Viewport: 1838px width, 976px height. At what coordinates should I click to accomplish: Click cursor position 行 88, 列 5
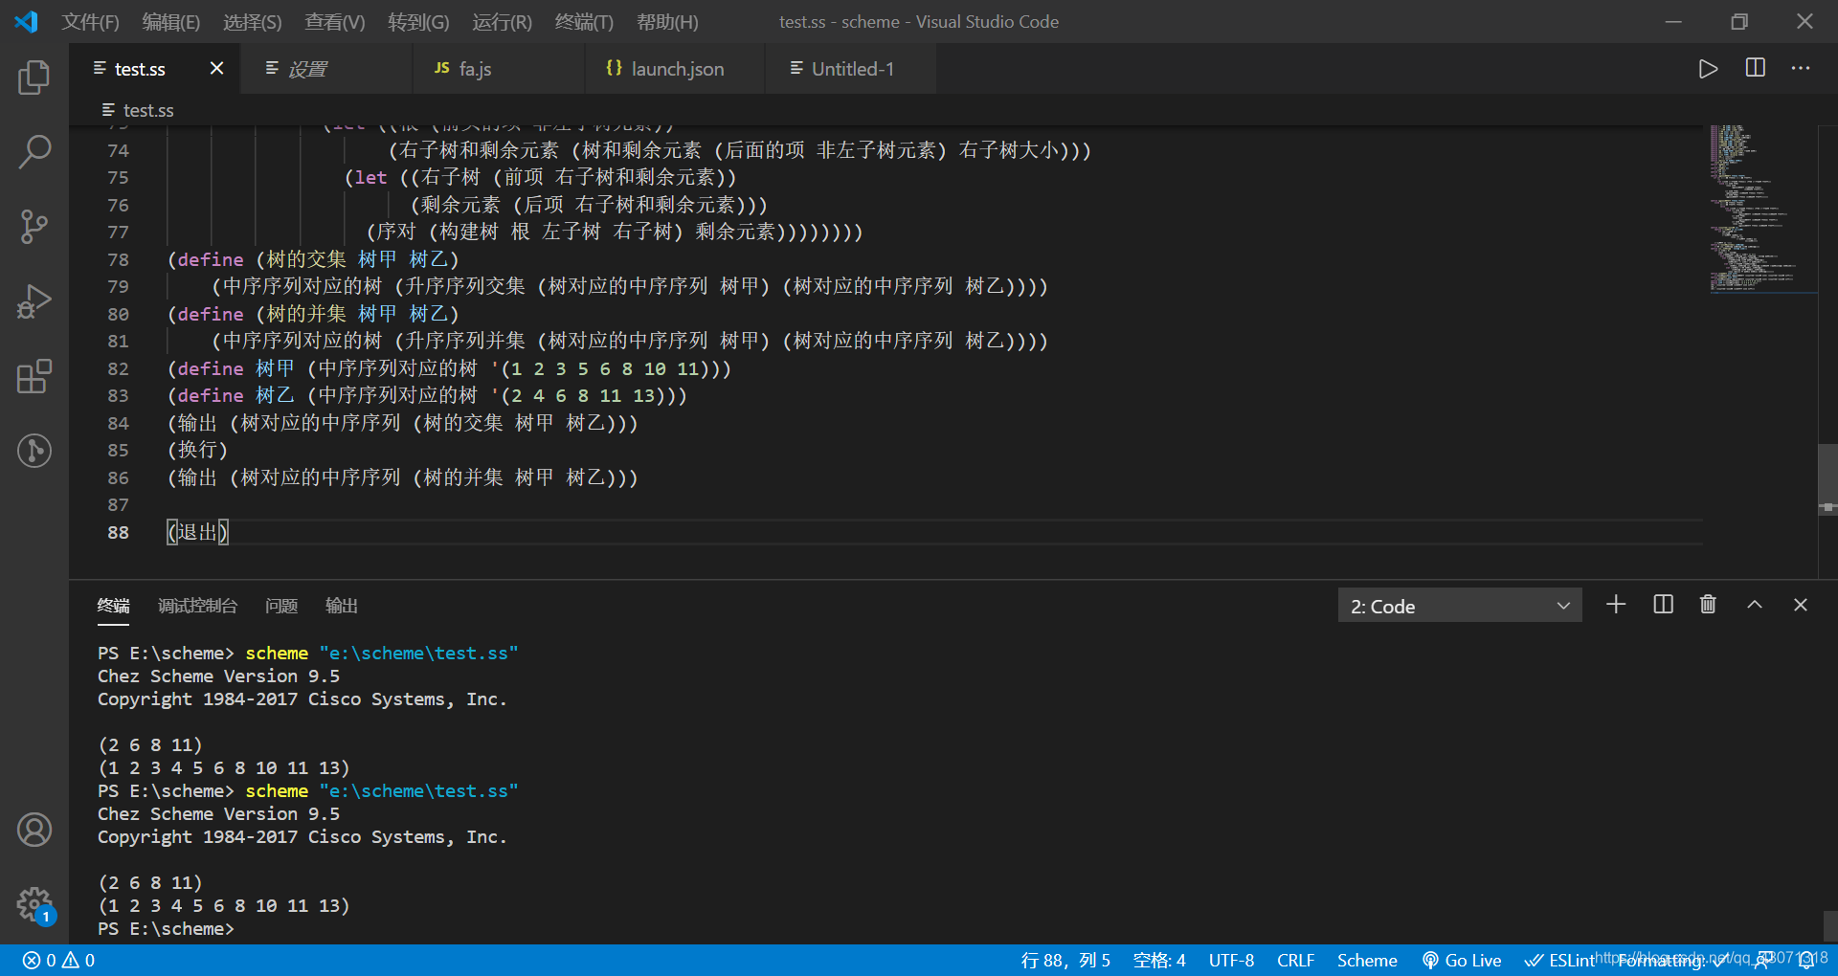point(1065,961)
